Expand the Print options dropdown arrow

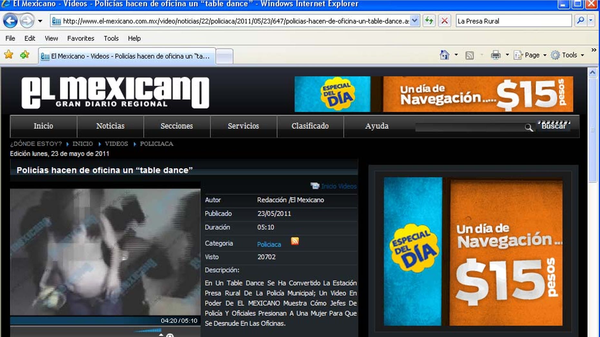(x=507, y=55)
